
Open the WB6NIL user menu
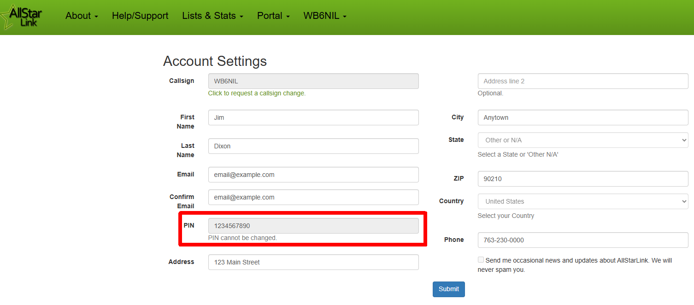tap(325, 16)
